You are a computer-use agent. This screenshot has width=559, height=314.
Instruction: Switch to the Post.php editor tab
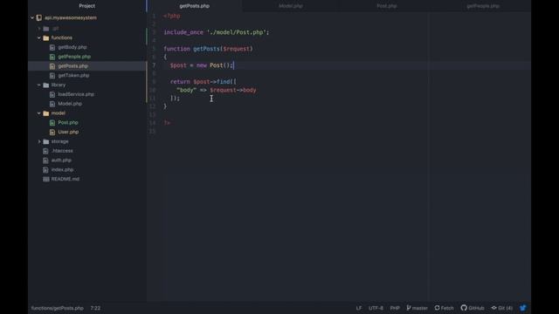point(387,6)
